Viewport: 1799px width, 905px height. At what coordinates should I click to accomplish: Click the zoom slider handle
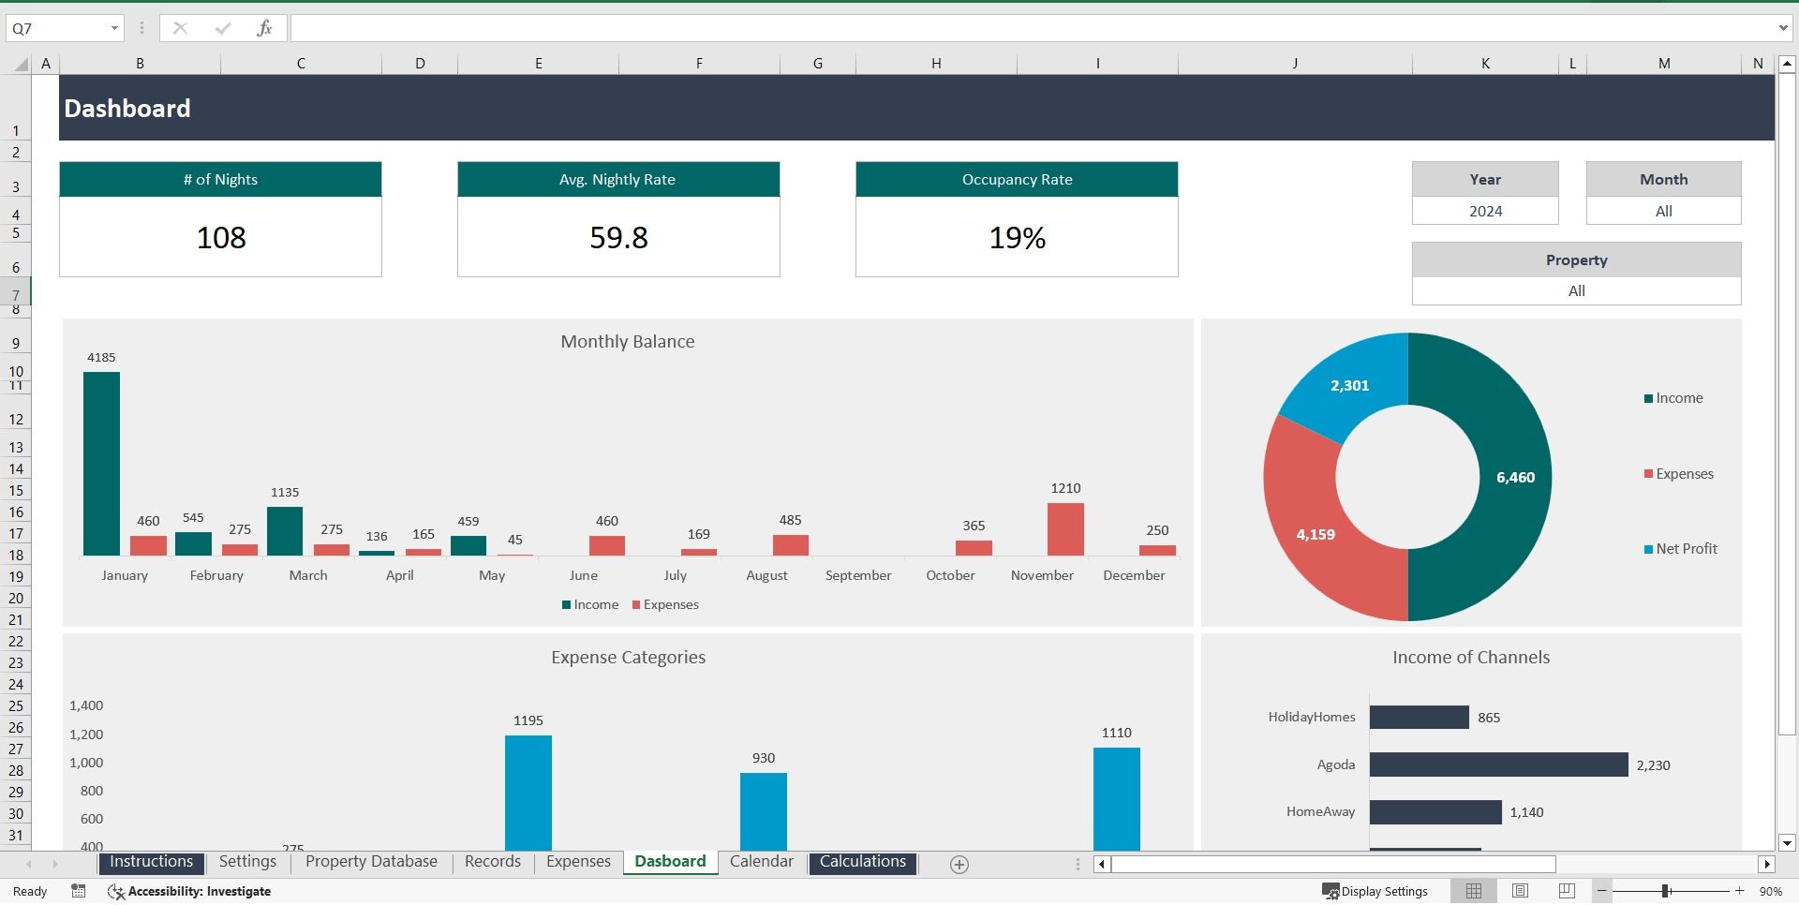[1666, 891]
